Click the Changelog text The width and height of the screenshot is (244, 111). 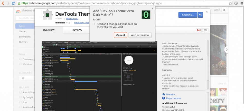click(167, 70)
